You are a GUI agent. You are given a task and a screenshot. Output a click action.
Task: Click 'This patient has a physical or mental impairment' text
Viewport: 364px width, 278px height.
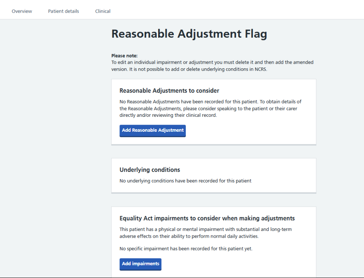click(206, 232)
